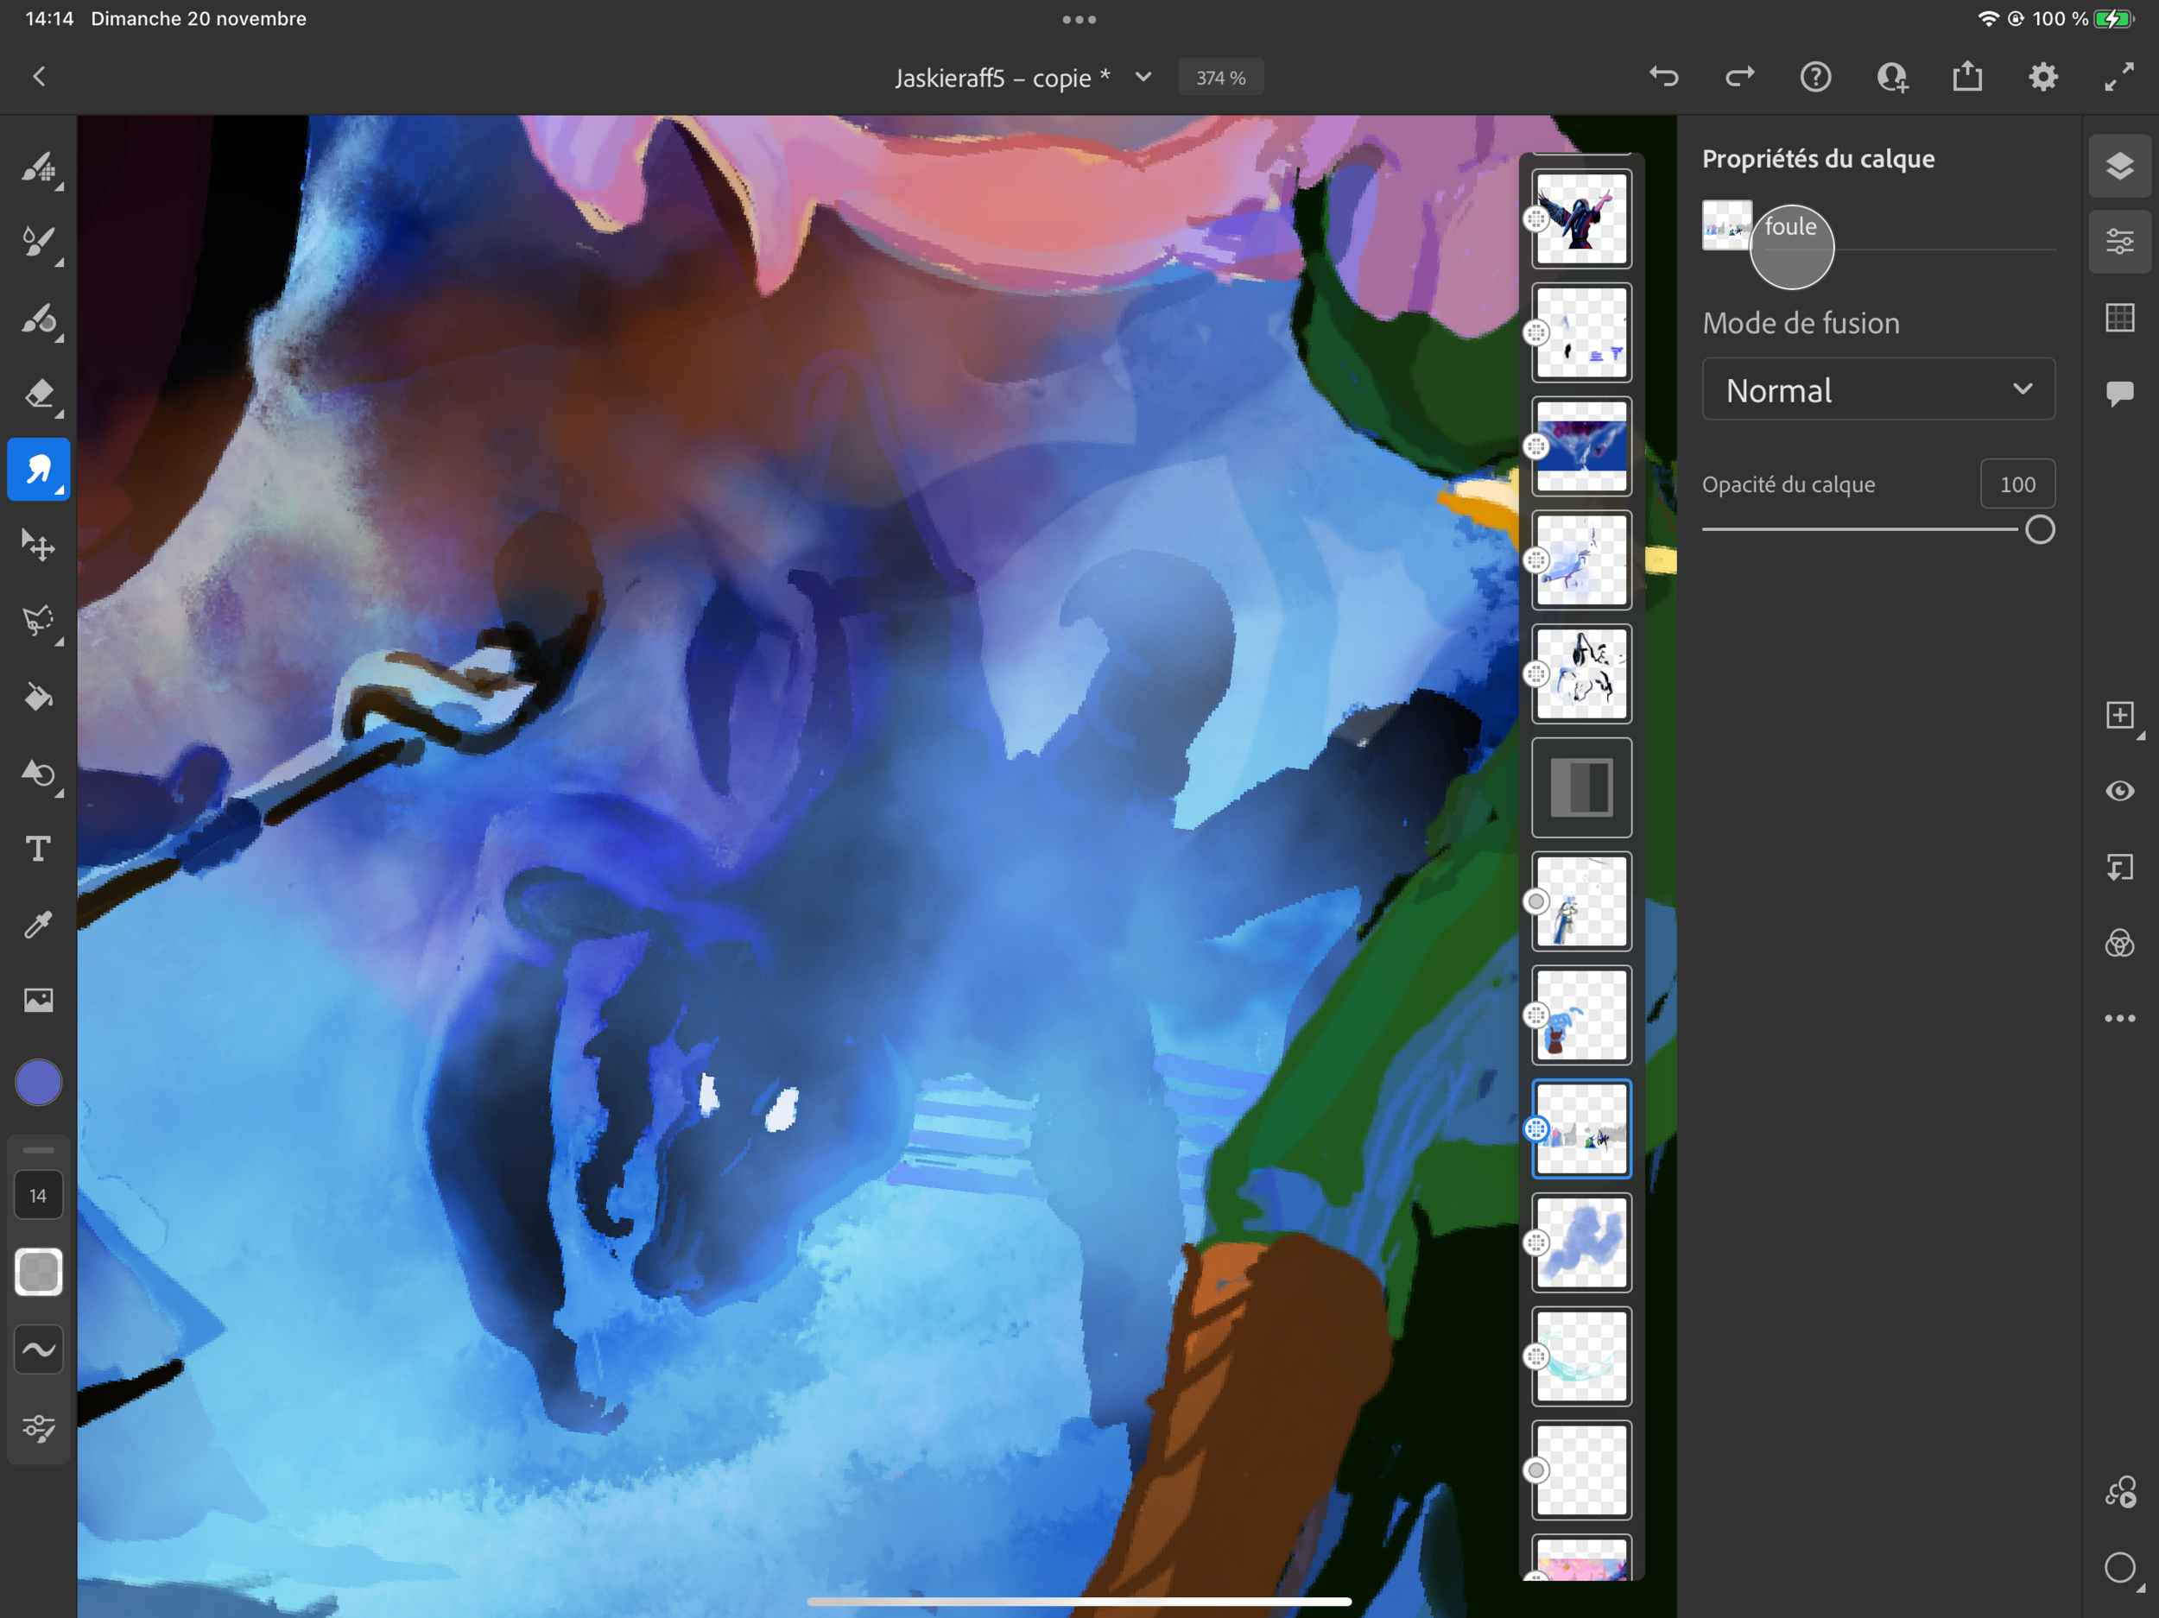Open the Place Image tool

tap(38, 999)
